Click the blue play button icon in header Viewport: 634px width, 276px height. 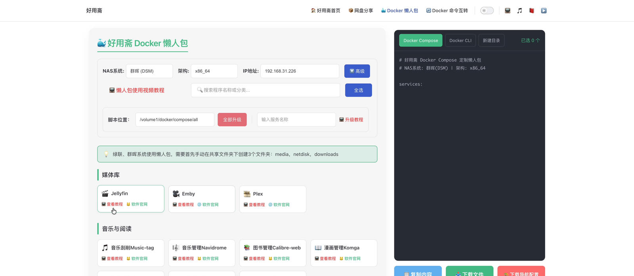(x=544, y=11)
